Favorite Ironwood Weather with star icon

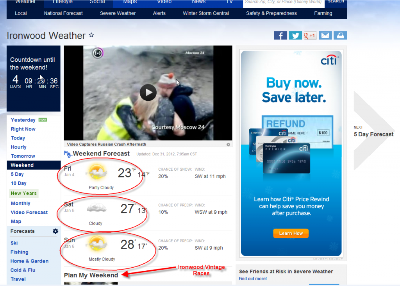point(91,35)
